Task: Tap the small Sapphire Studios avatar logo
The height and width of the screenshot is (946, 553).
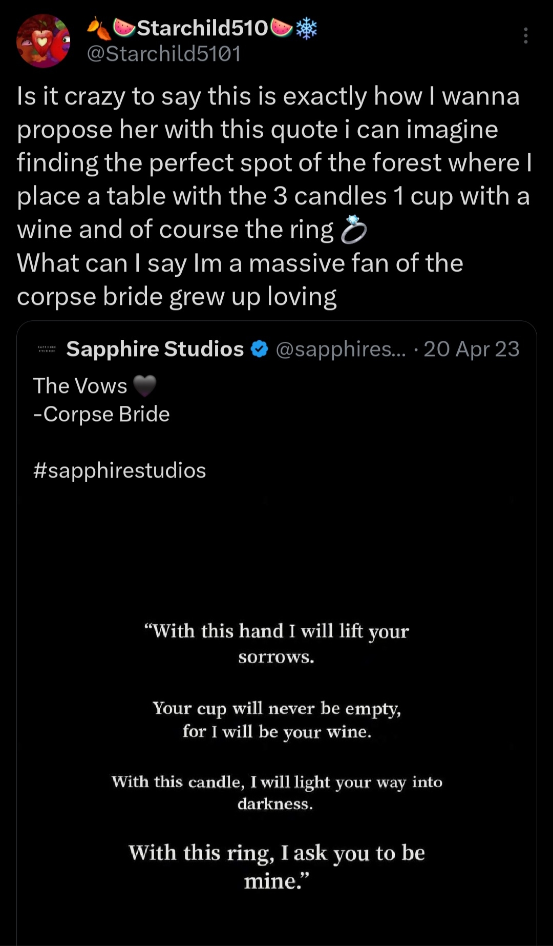Action: 47,349
